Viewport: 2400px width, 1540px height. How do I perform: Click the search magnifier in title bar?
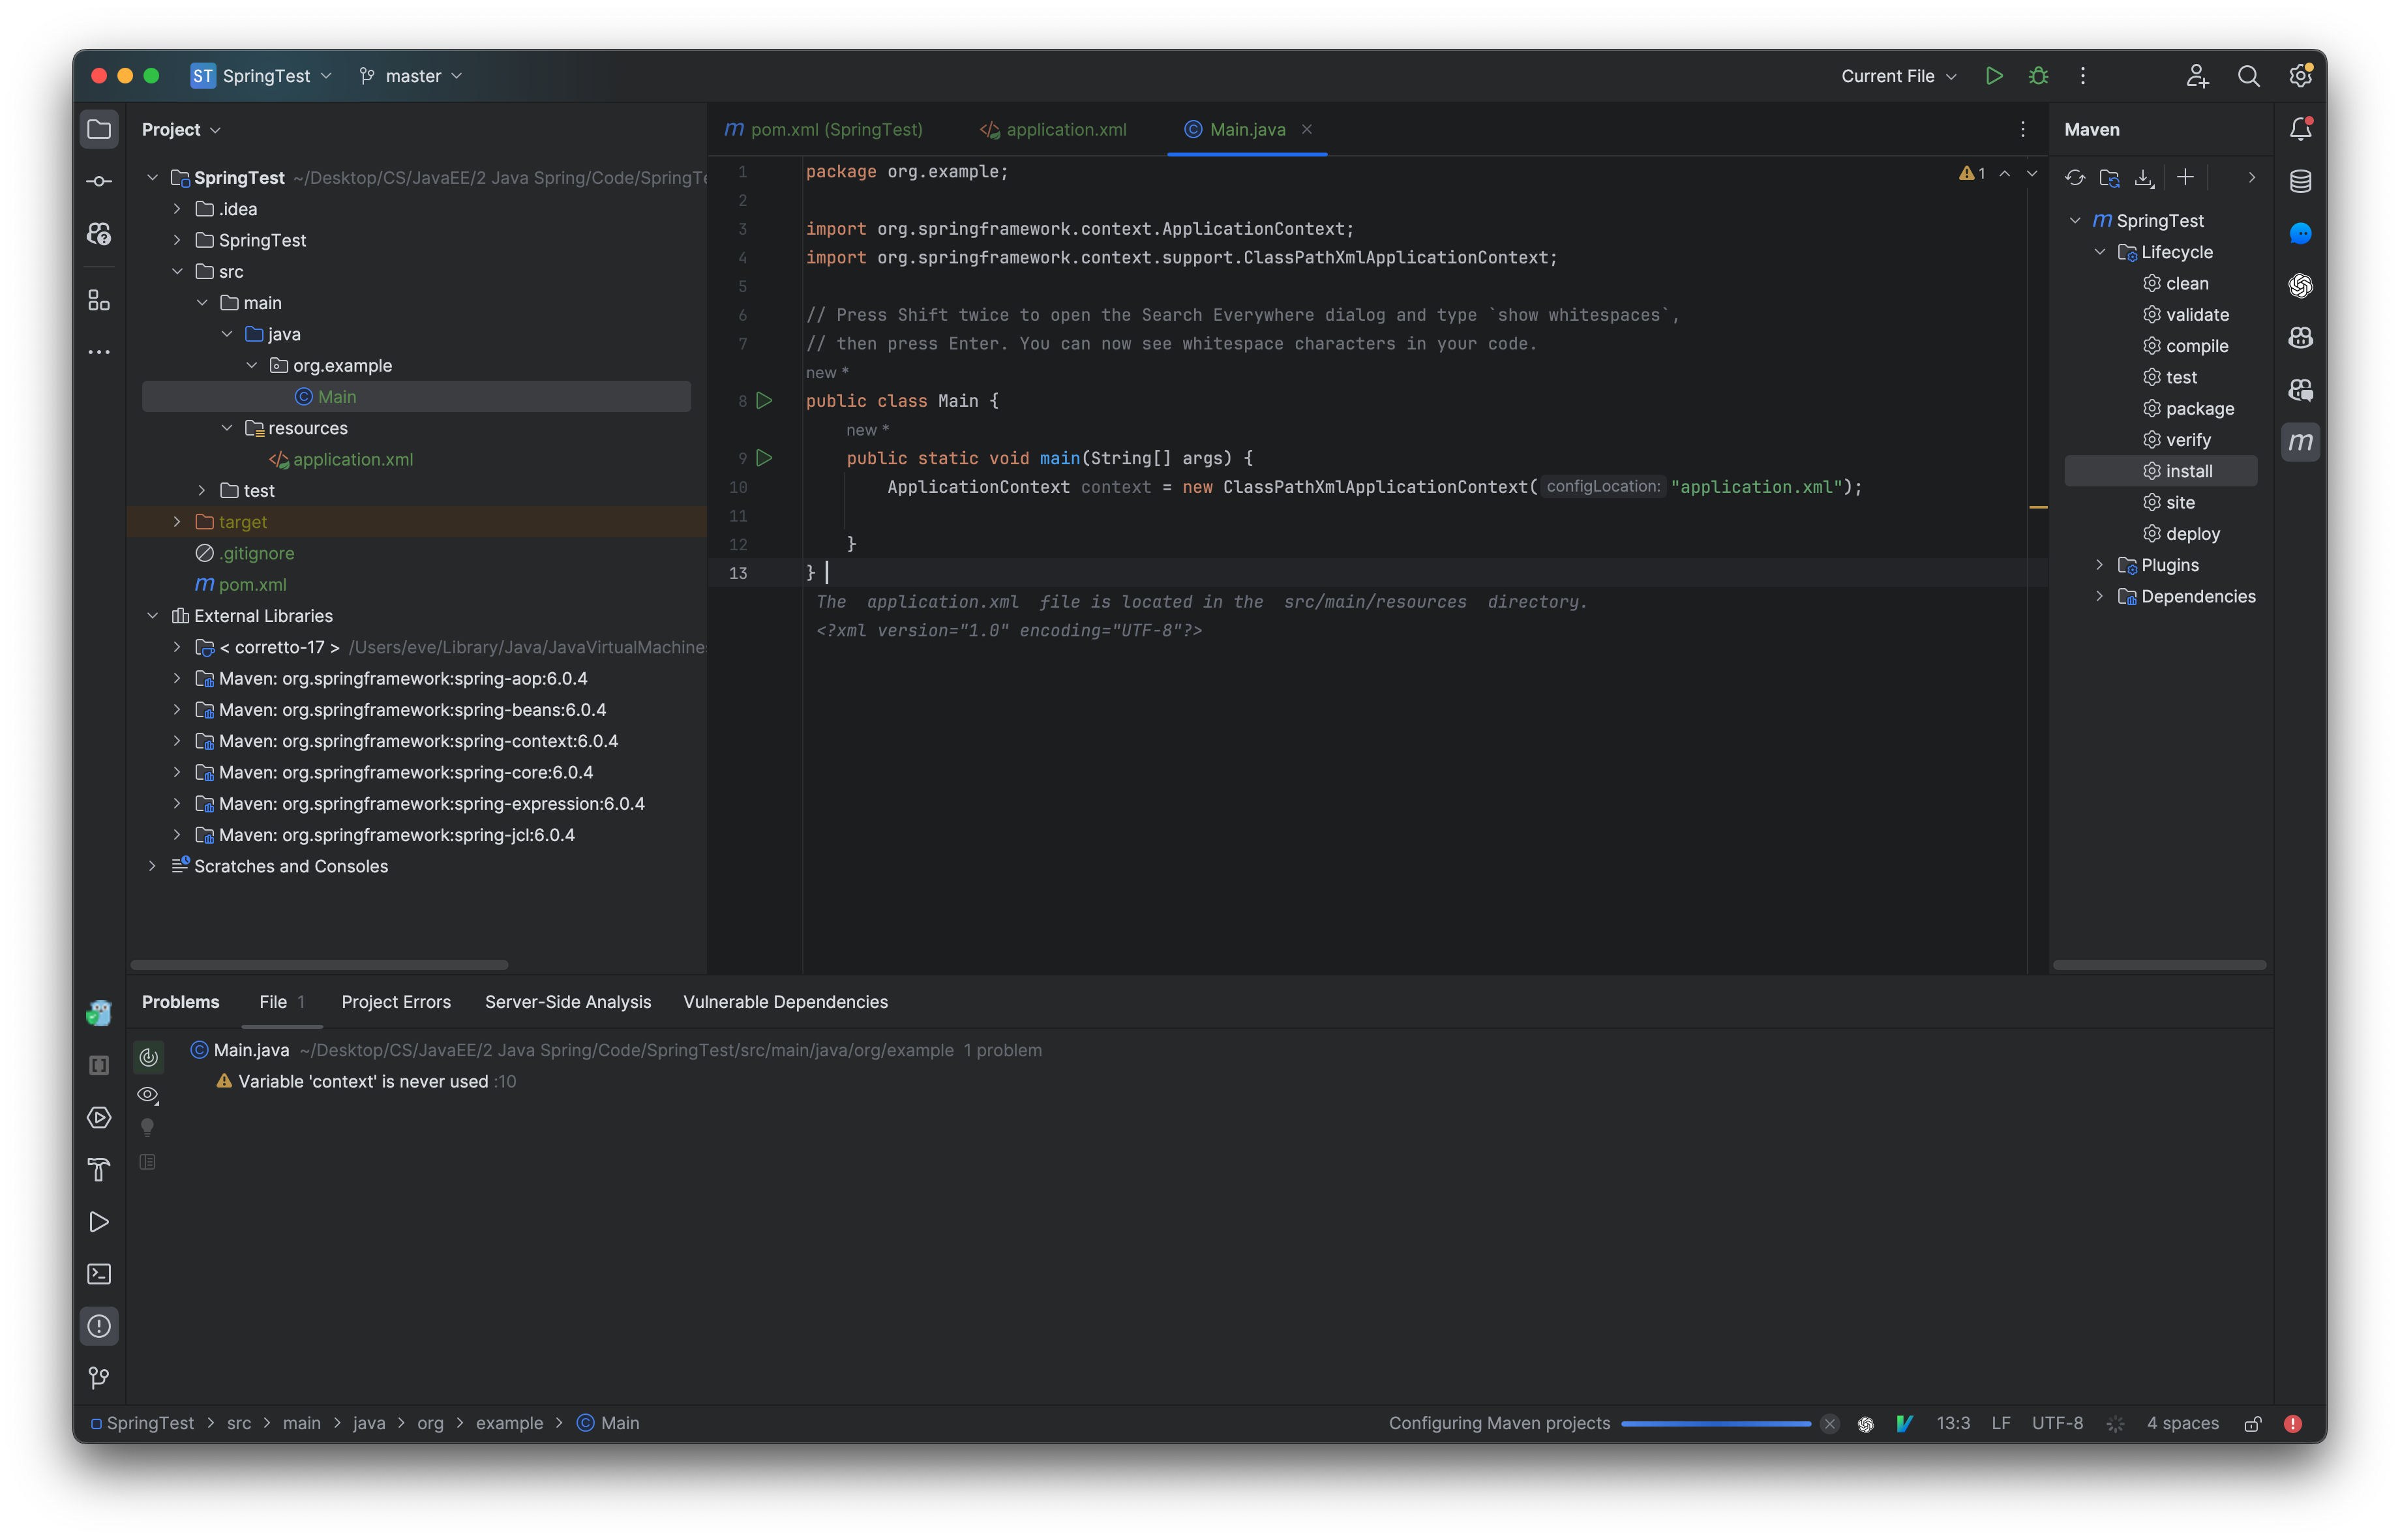tap(2249, 75)
